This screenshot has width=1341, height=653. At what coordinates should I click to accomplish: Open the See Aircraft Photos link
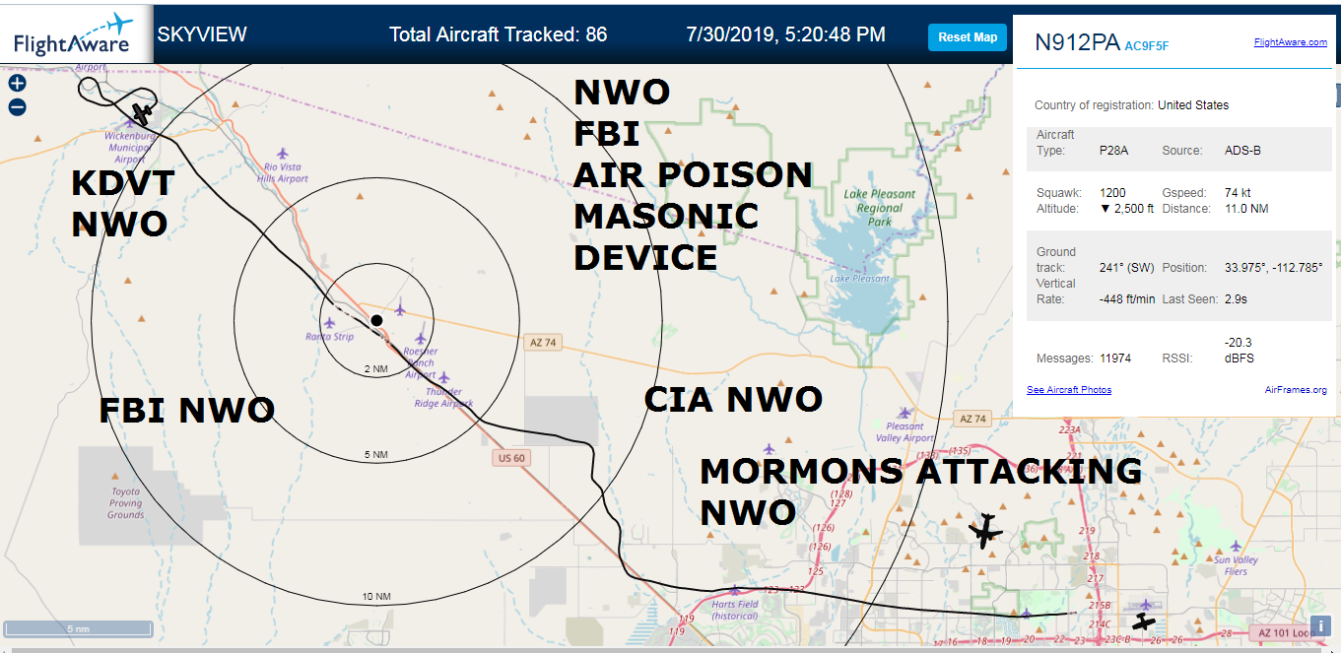(x=1069, y=390)
